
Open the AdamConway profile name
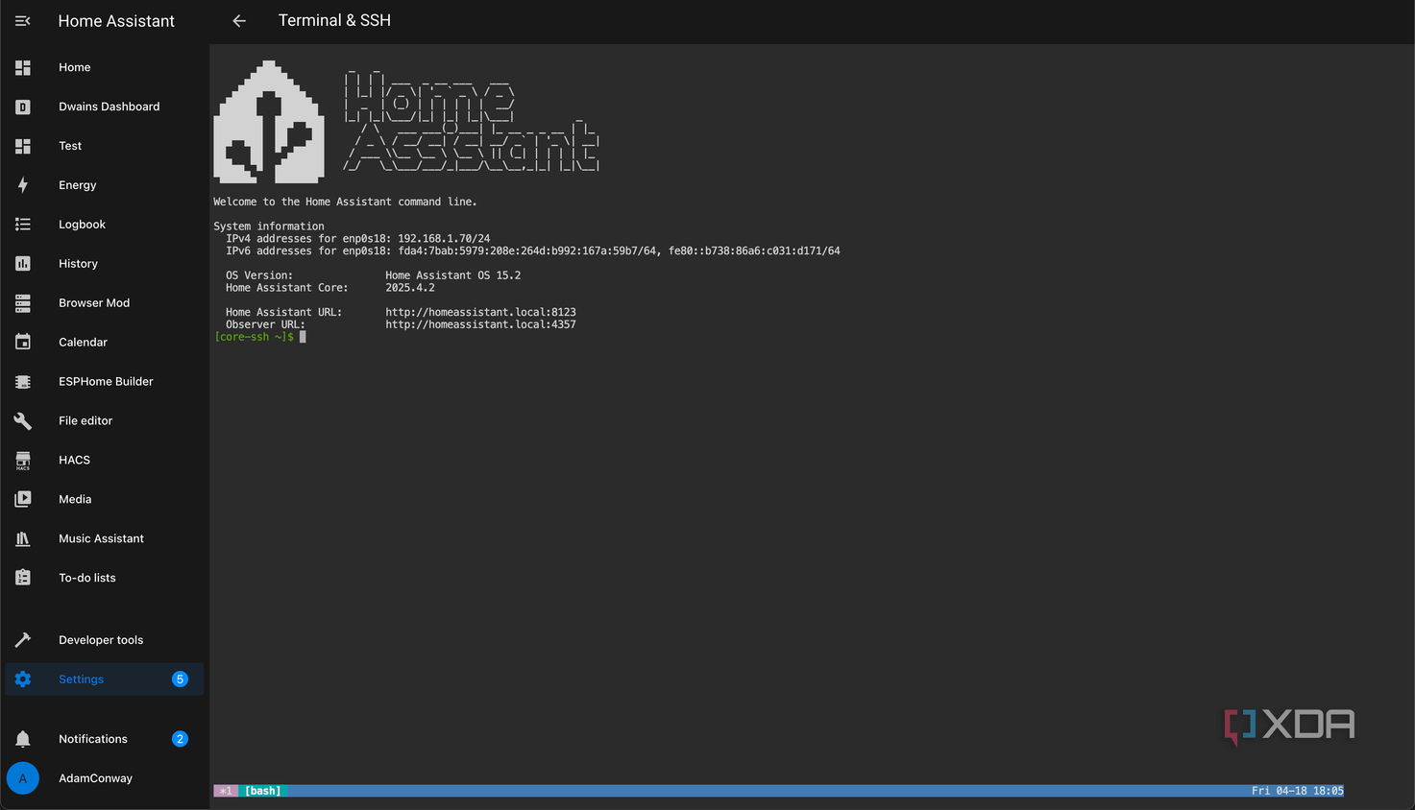click(95, 778)
